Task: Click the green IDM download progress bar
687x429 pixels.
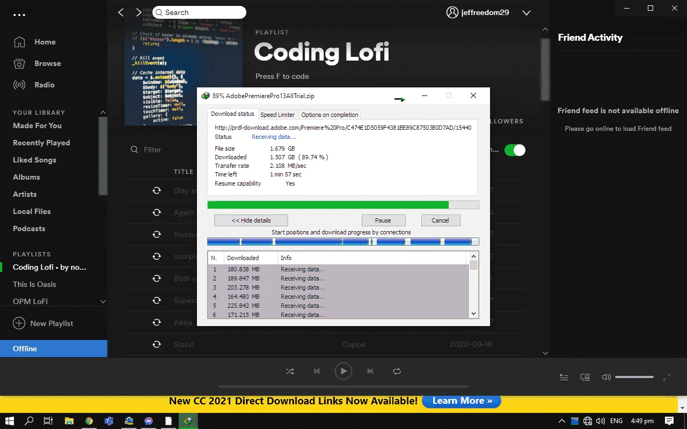Action: click(x=343, y=205)
